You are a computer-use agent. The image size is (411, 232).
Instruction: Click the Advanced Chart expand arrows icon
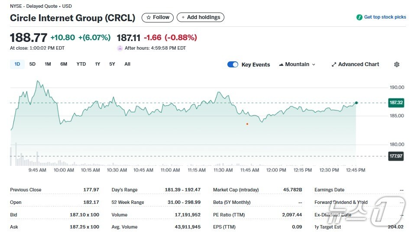334,64
